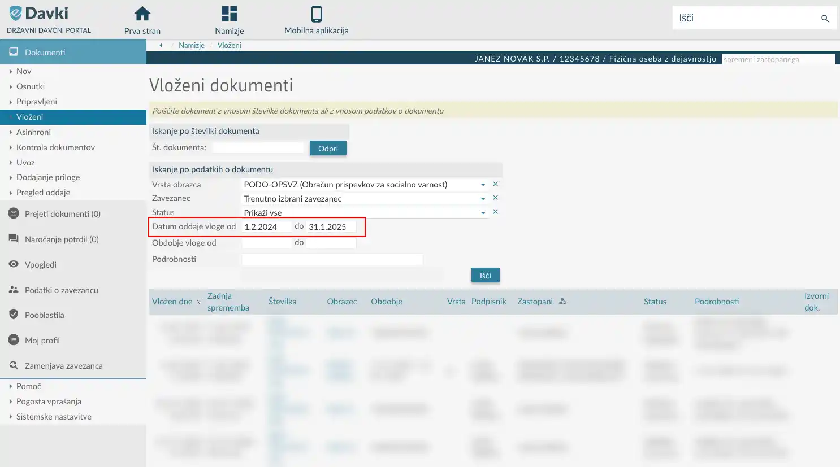Click the Moj profil icon
Image resolution: width=840 pixels, height=467 pixels.
pos(14,340)
